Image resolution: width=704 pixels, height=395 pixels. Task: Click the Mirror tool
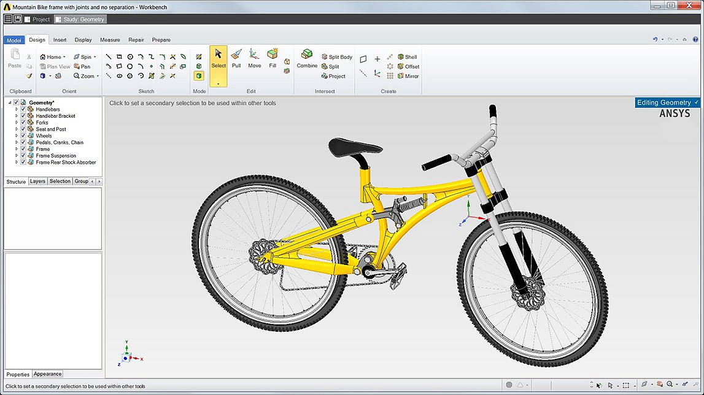click(408, 76)
